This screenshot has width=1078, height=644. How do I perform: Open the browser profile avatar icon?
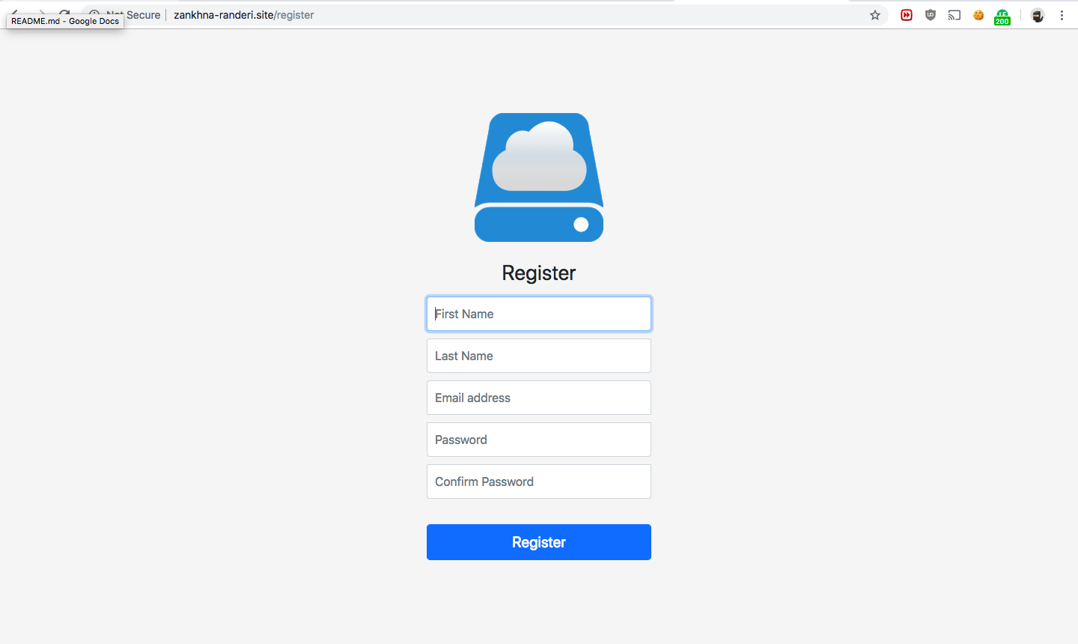coord(1038,15)
